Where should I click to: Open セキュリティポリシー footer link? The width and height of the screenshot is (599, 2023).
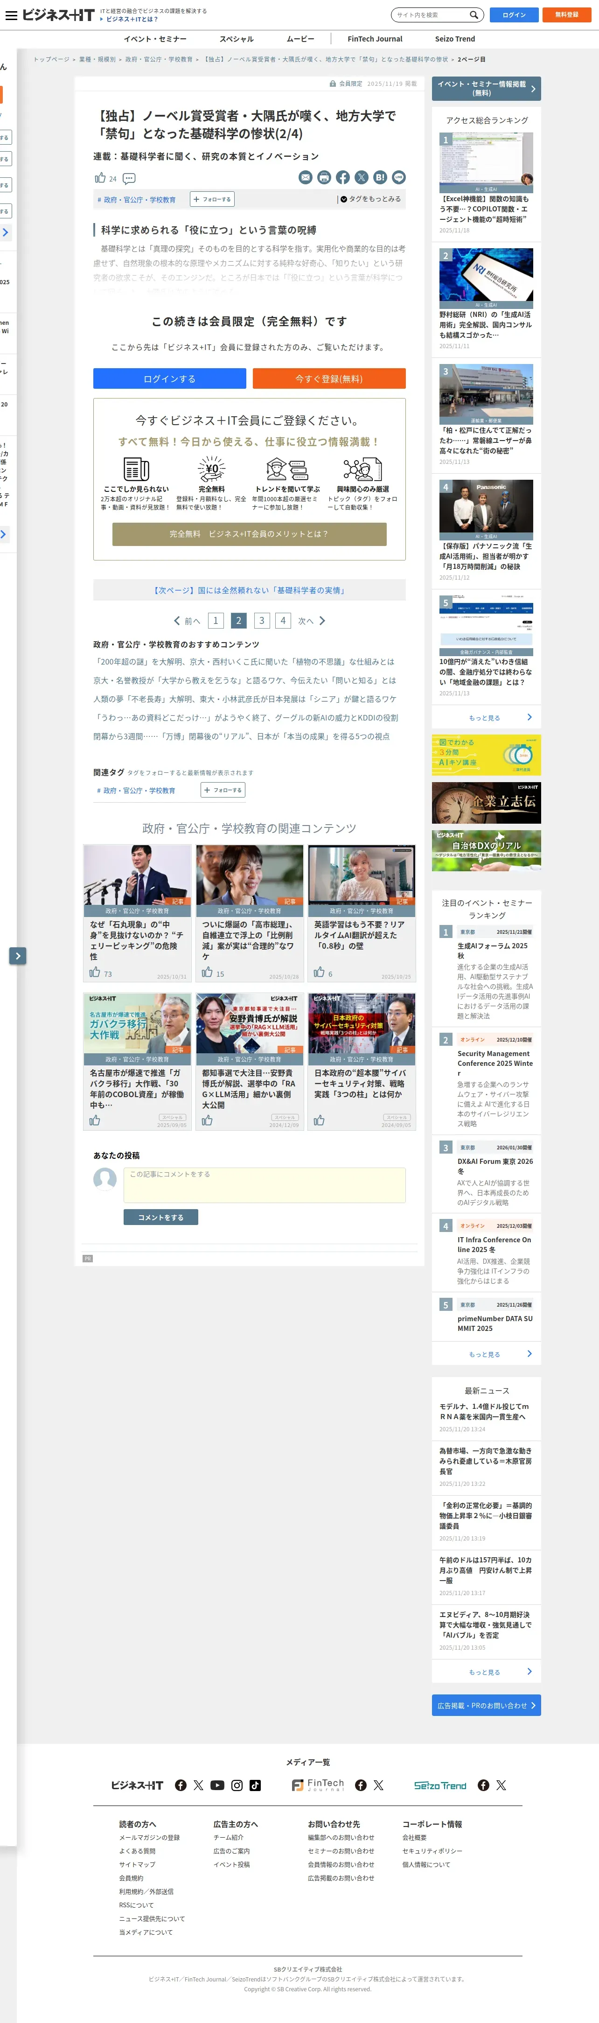(432, 1851)
